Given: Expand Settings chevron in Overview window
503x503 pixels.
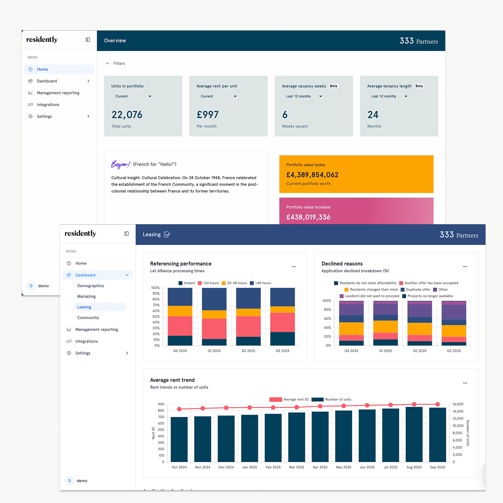Looking at the screenshot, I should tap(88, 116).
